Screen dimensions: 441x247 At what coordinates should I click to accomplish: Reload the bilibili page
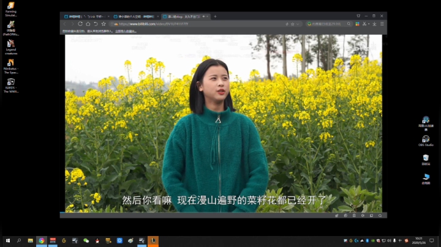coord(80,24)
